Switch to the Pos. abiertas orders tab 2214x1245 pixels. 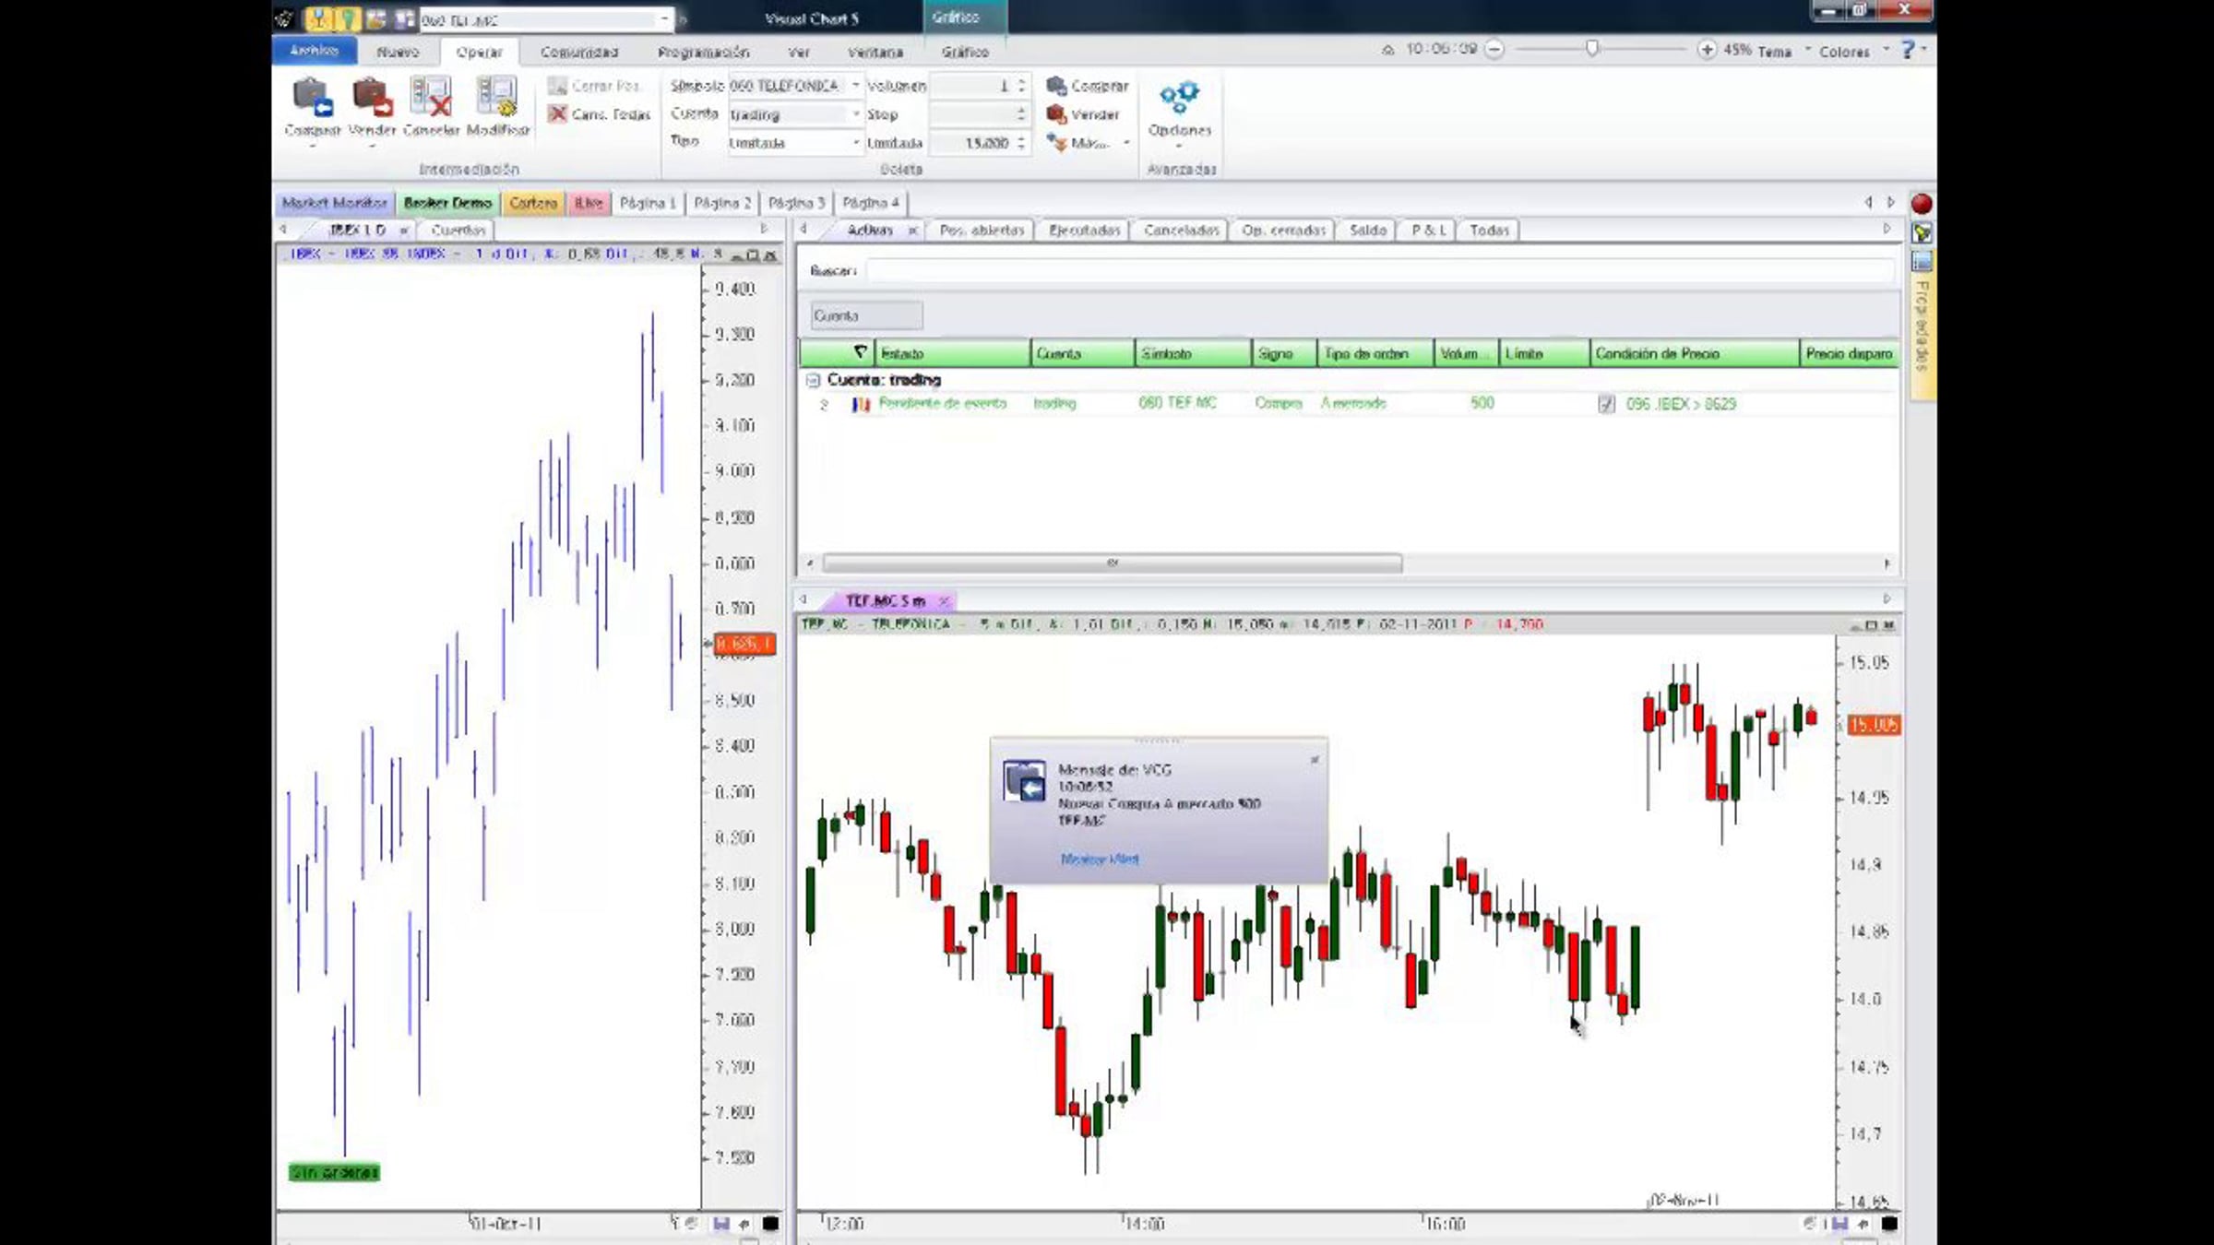click(x=982, y=231)
